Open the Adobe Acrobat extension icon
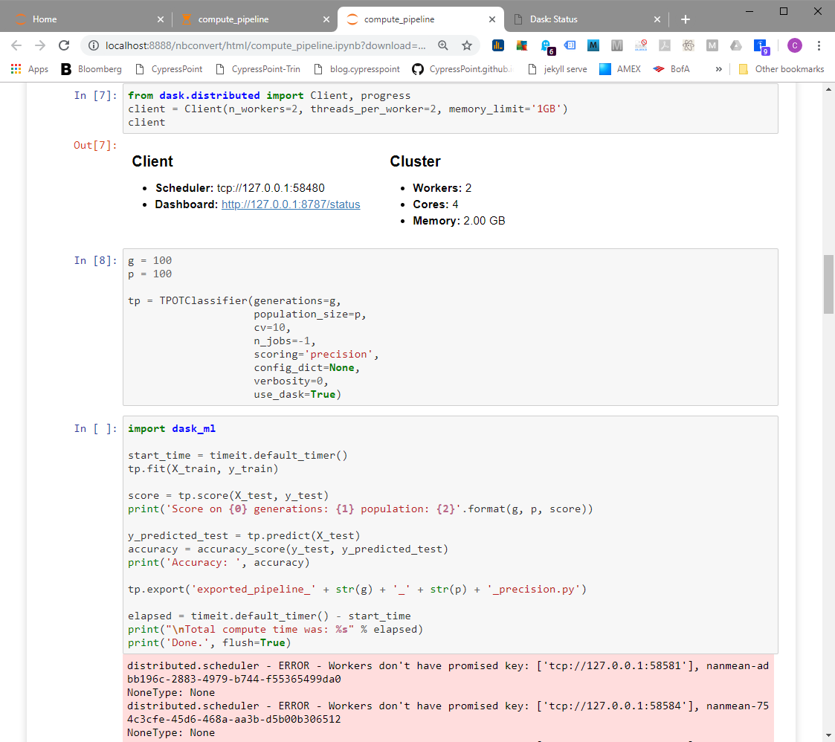 tap(664, 45)
